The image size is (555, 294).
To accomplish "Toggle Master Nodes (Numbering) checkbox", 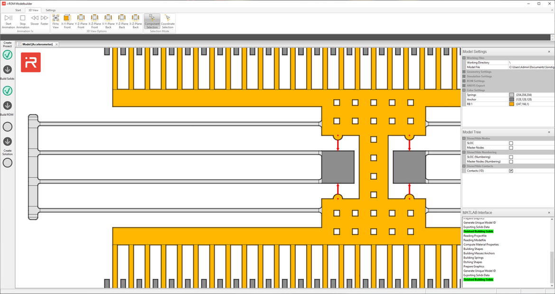I will click(x=511, y=162).
